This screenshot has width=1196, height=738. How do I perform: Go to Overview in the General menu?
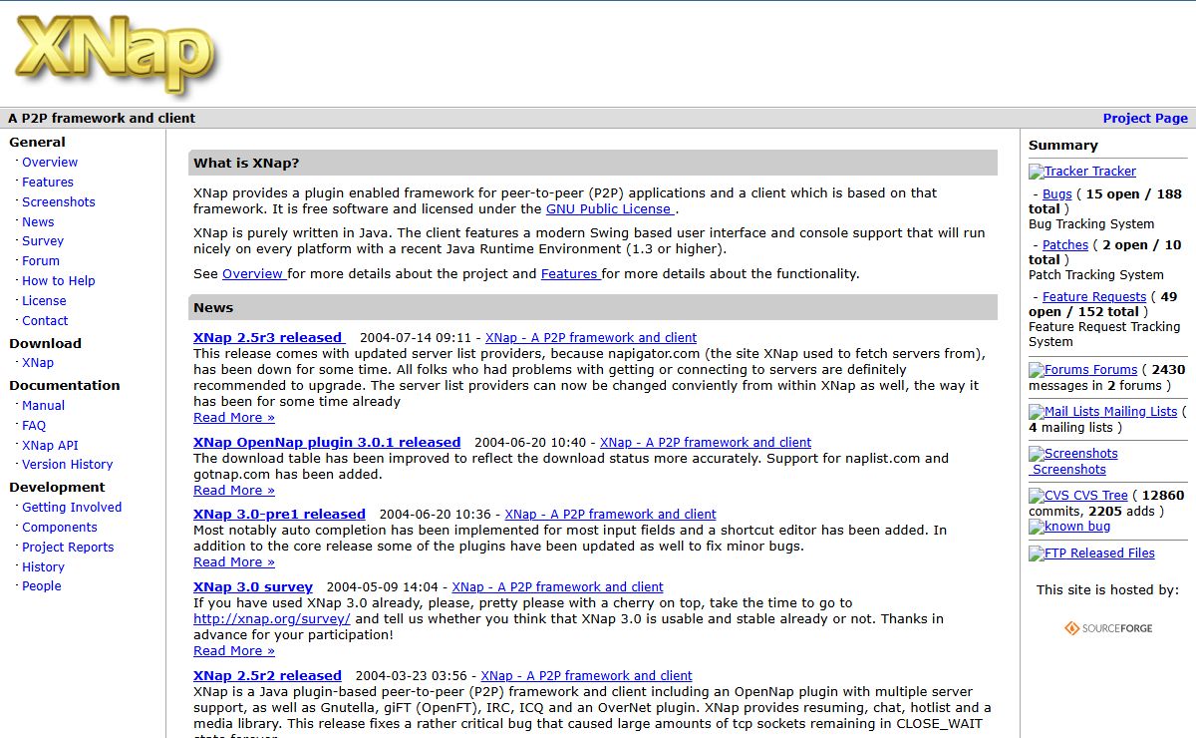click(x=50, y=163)
